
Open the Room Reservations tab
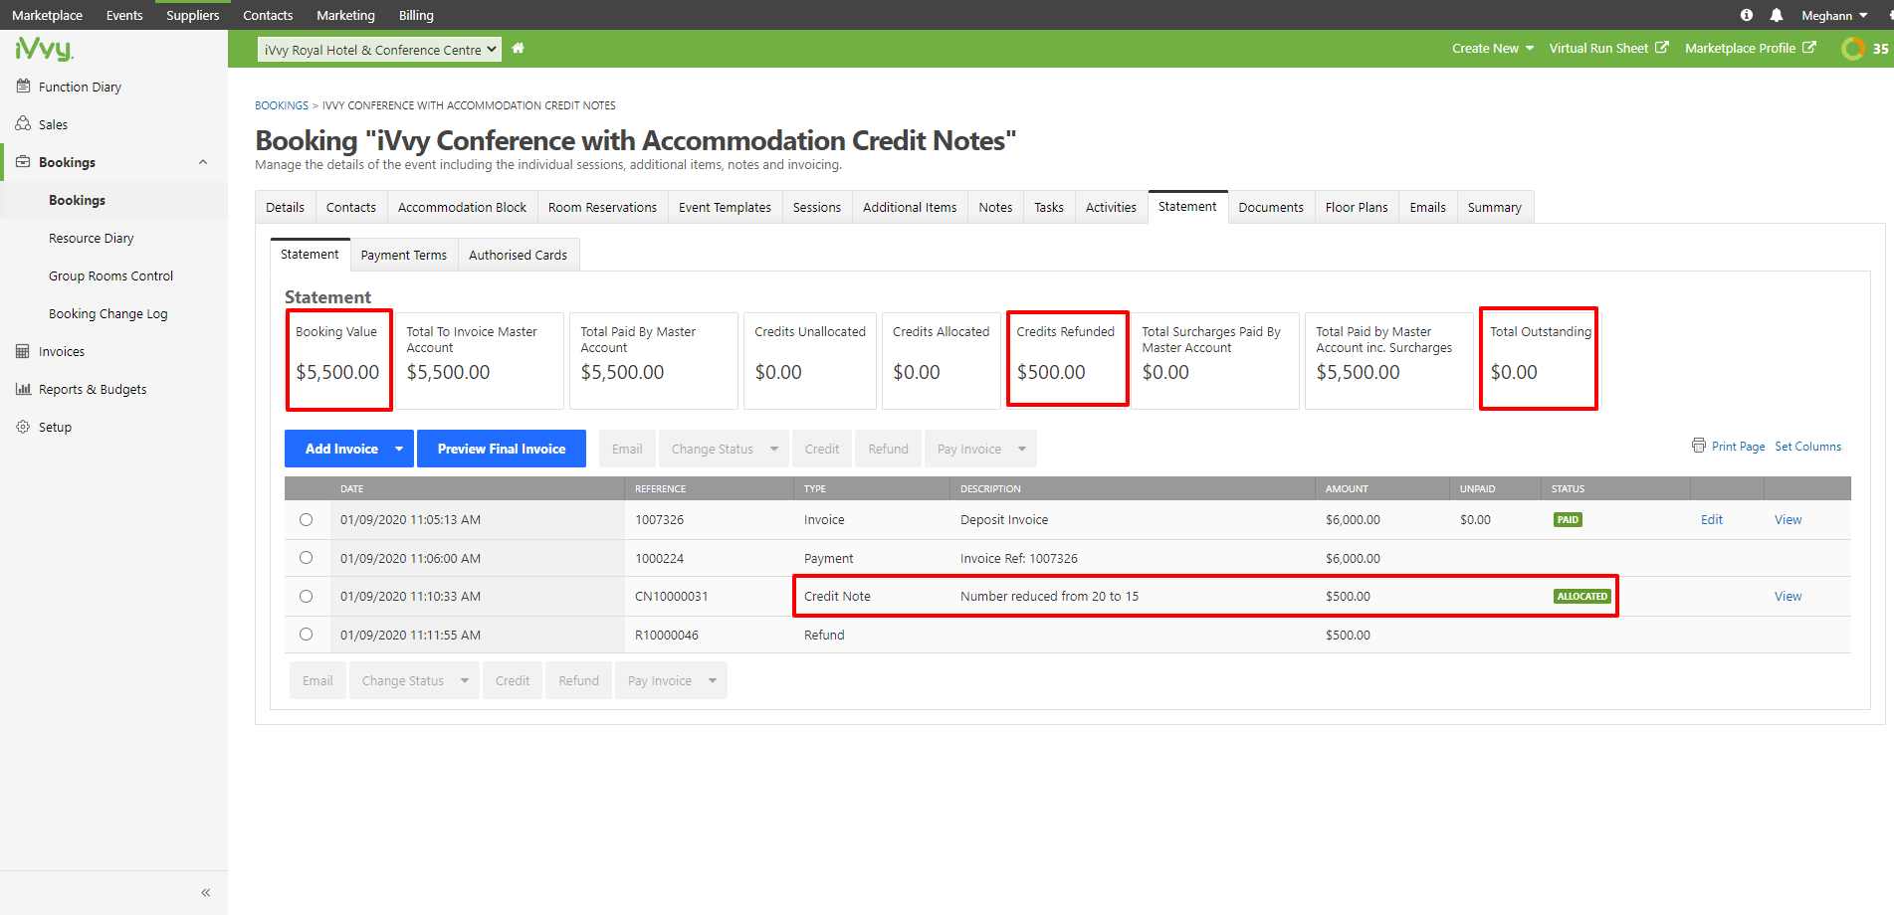[x=603, y=207]
